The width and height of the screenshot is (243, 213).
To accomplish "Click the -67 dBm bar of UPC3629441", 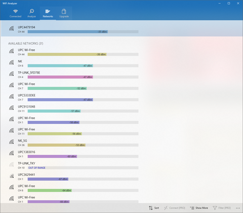I will point(48,179).
